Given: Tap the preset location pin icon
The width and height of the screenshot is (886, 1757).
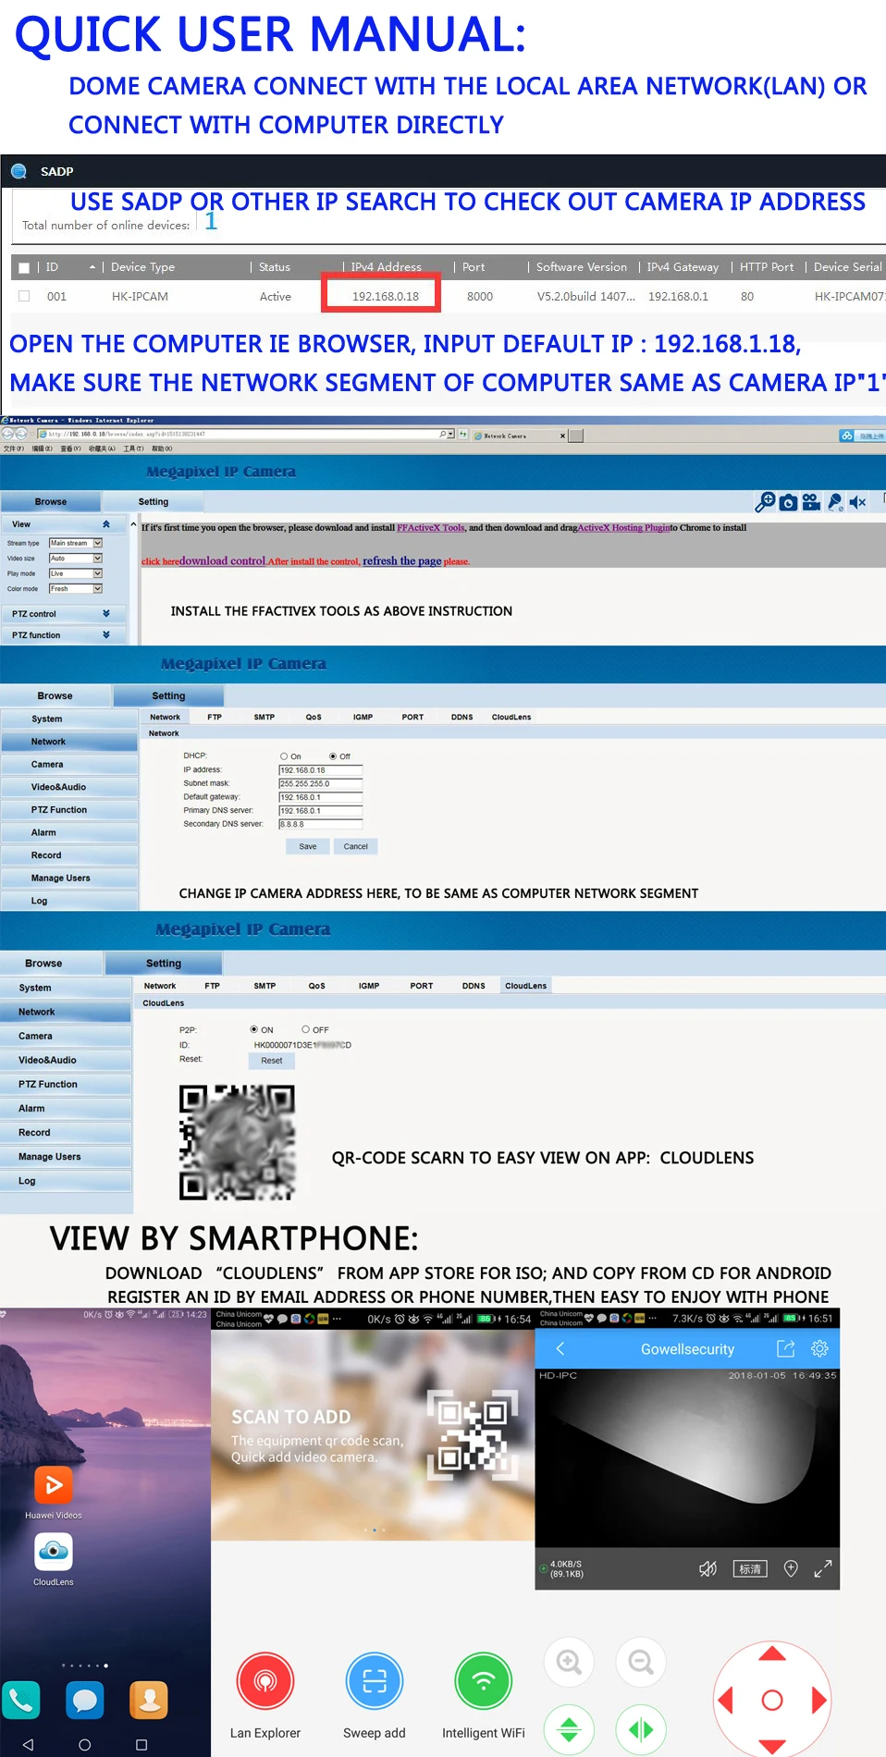Looking at the screenshot, I should pos(791,1568).
